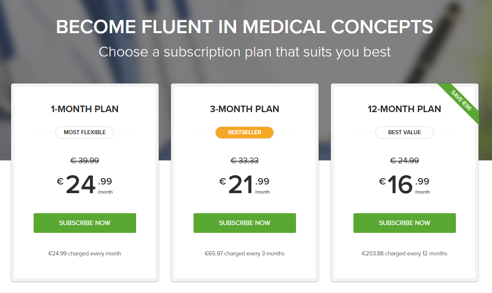Select the 3-Month Plan title
This screenshot has width=492, height=293.
pos(245,109)
